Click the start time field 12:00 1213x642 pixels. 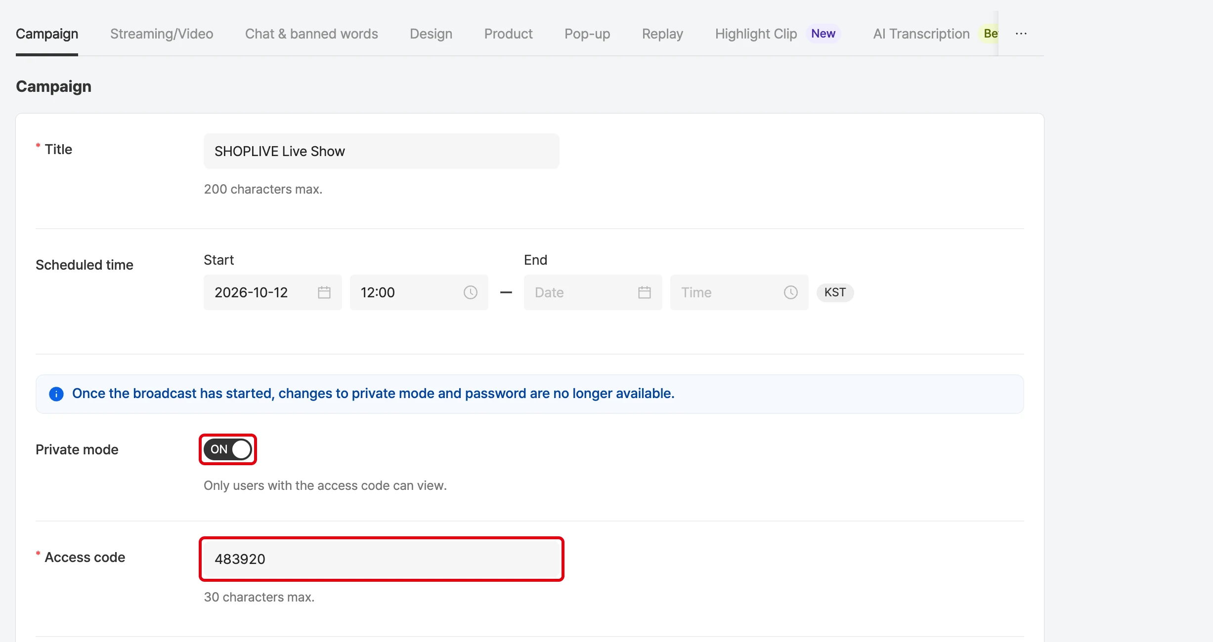(x=419, y=292)
